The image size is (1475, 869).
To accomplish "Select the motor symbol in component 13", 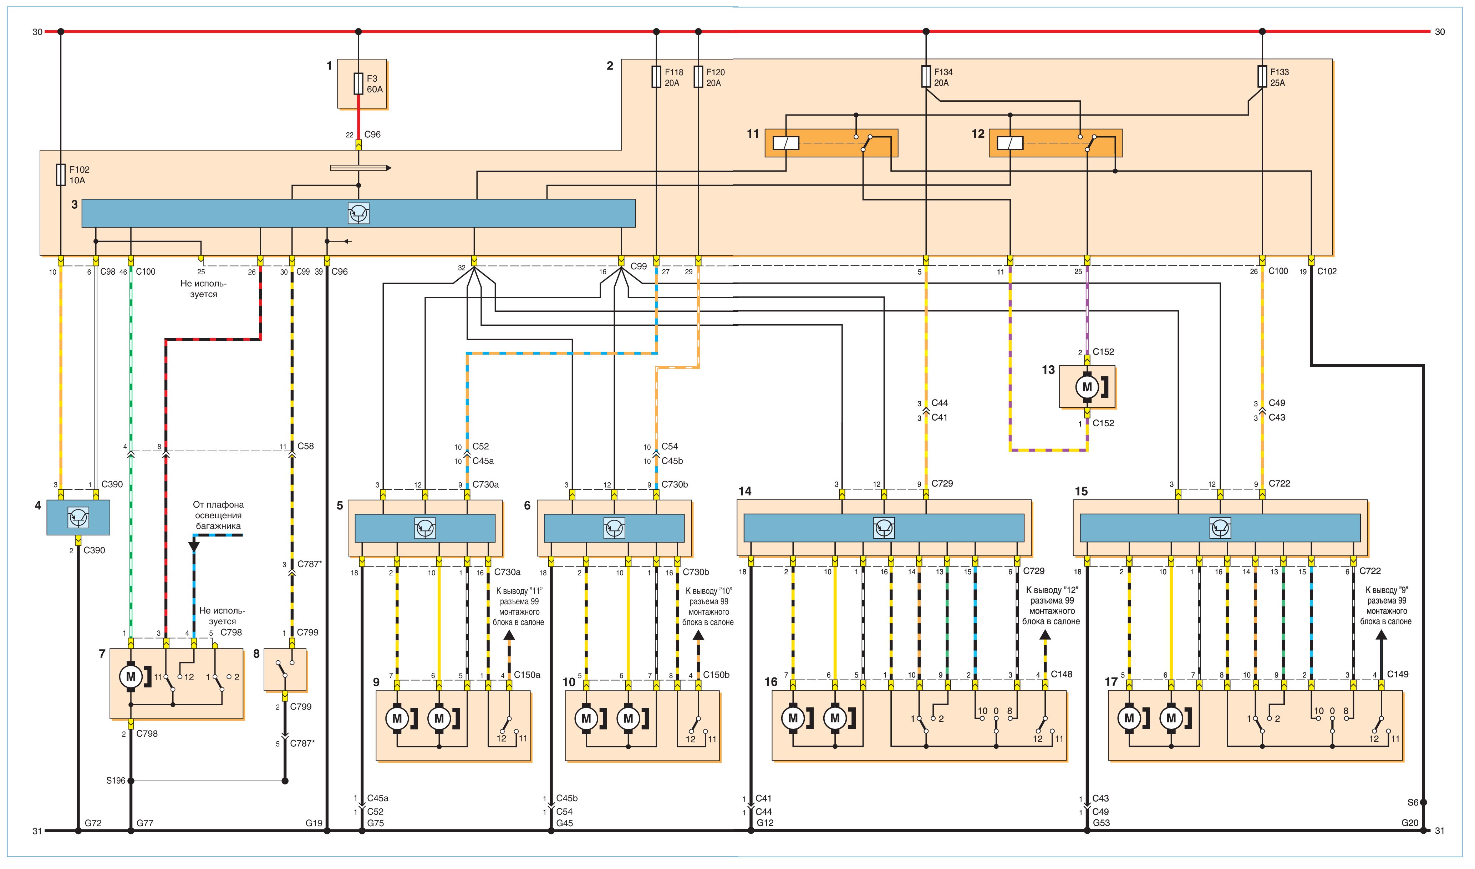I will pos(1087,387).
